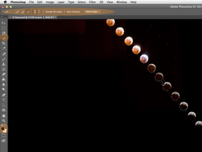202x152 pixels.
Task: Select the Eyedropper tool
Action: coord(4,48)
